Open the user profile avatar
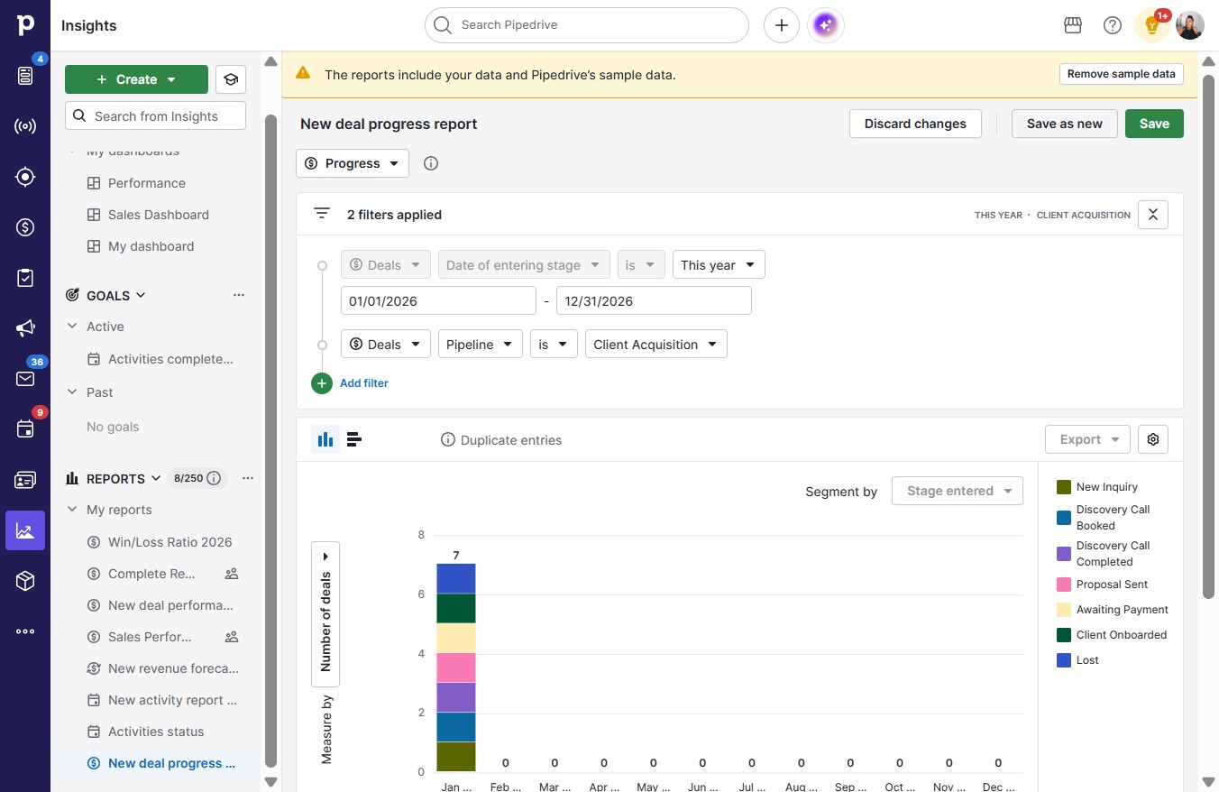This screenshot has height=792, width=1219. (x=1190, y=25)
